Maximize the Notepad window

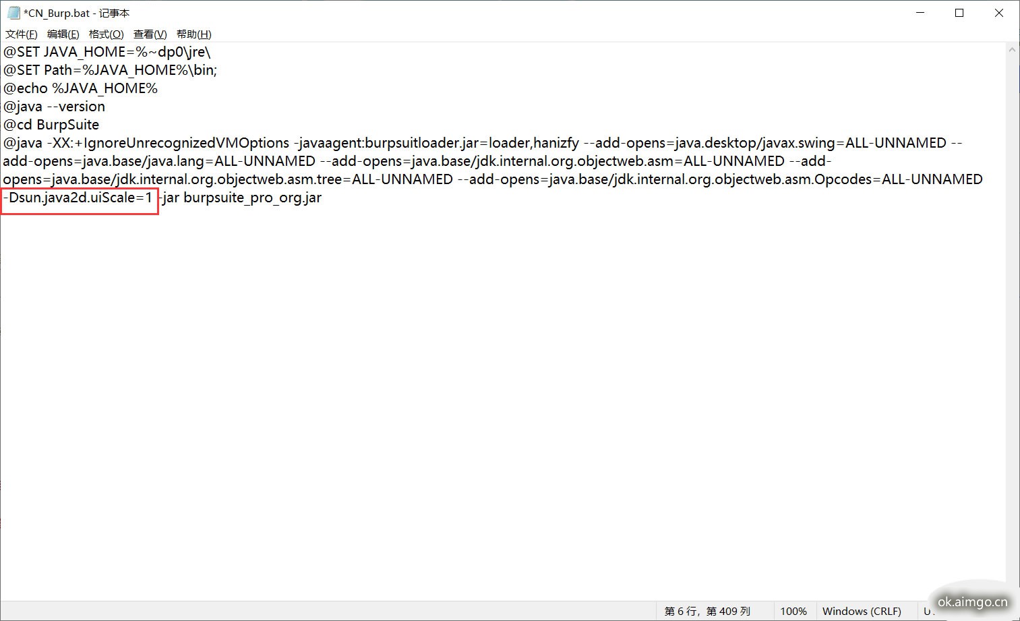tap(959, 13)
